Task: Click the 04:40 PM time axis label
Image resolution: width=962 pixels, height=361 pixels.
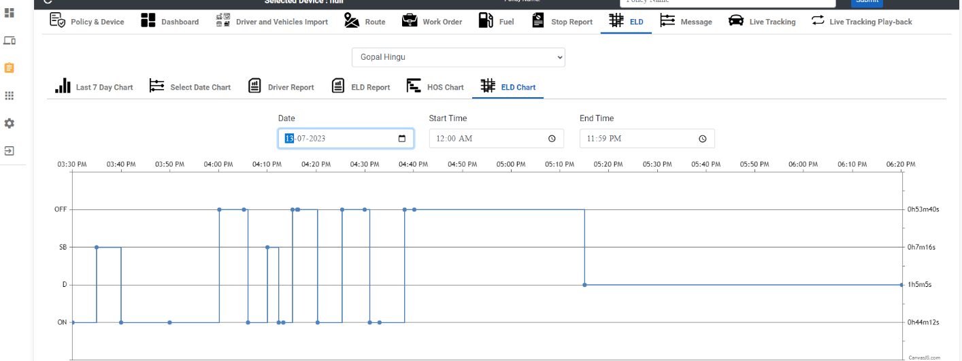Action: point(413,165)
